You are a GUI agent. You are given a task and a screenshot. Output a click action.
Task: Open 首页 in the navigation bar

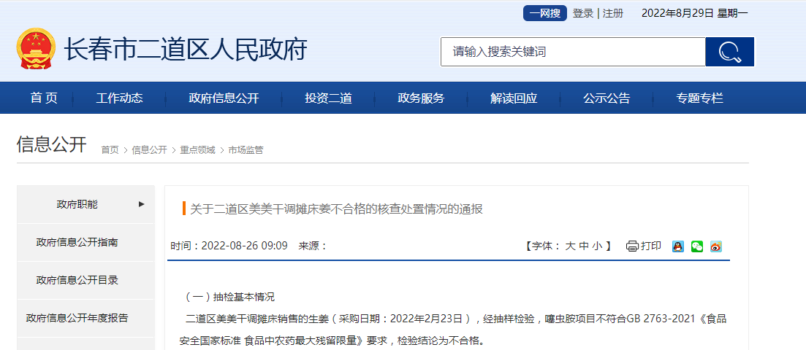click(x=44, y=98)
